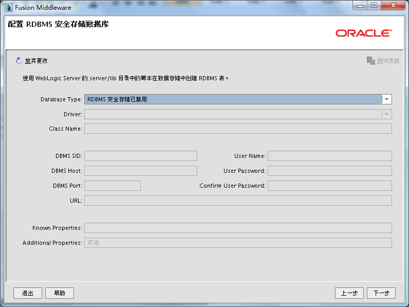Click the Known Properties input field

tap(238, 228)
